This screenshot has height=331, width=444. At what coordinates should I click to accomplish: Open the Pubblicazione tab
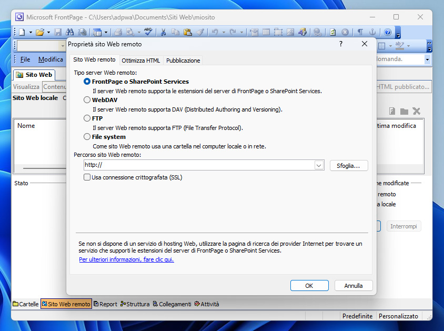click(x=183, y=61)
